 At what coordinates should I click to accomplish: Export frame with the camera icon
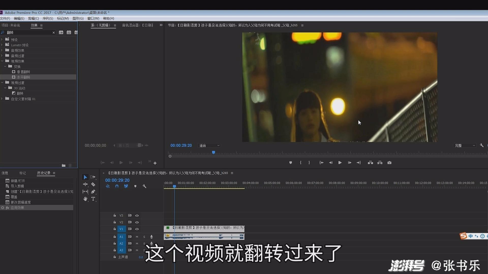tap(389, 163)
